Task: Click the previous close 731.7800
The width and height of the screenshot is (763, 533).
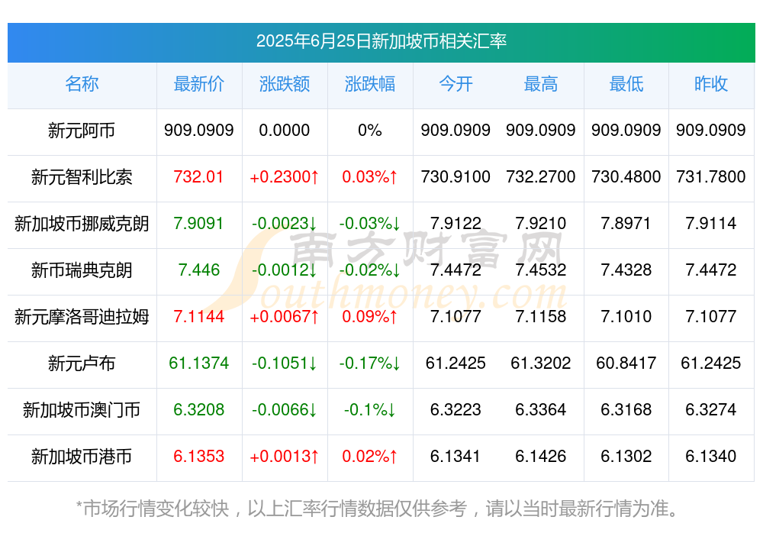Action: (711, 177)
